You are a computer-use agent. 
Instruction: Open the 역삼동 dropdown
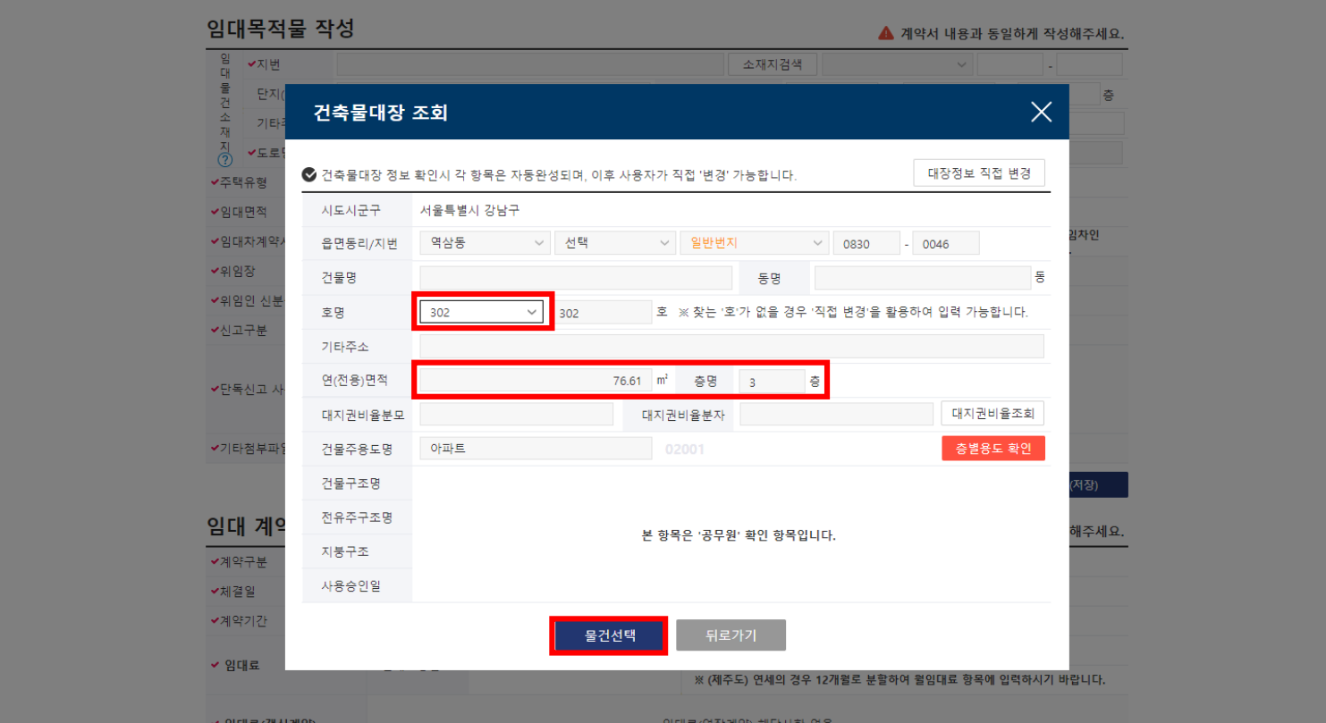[485, 243]
